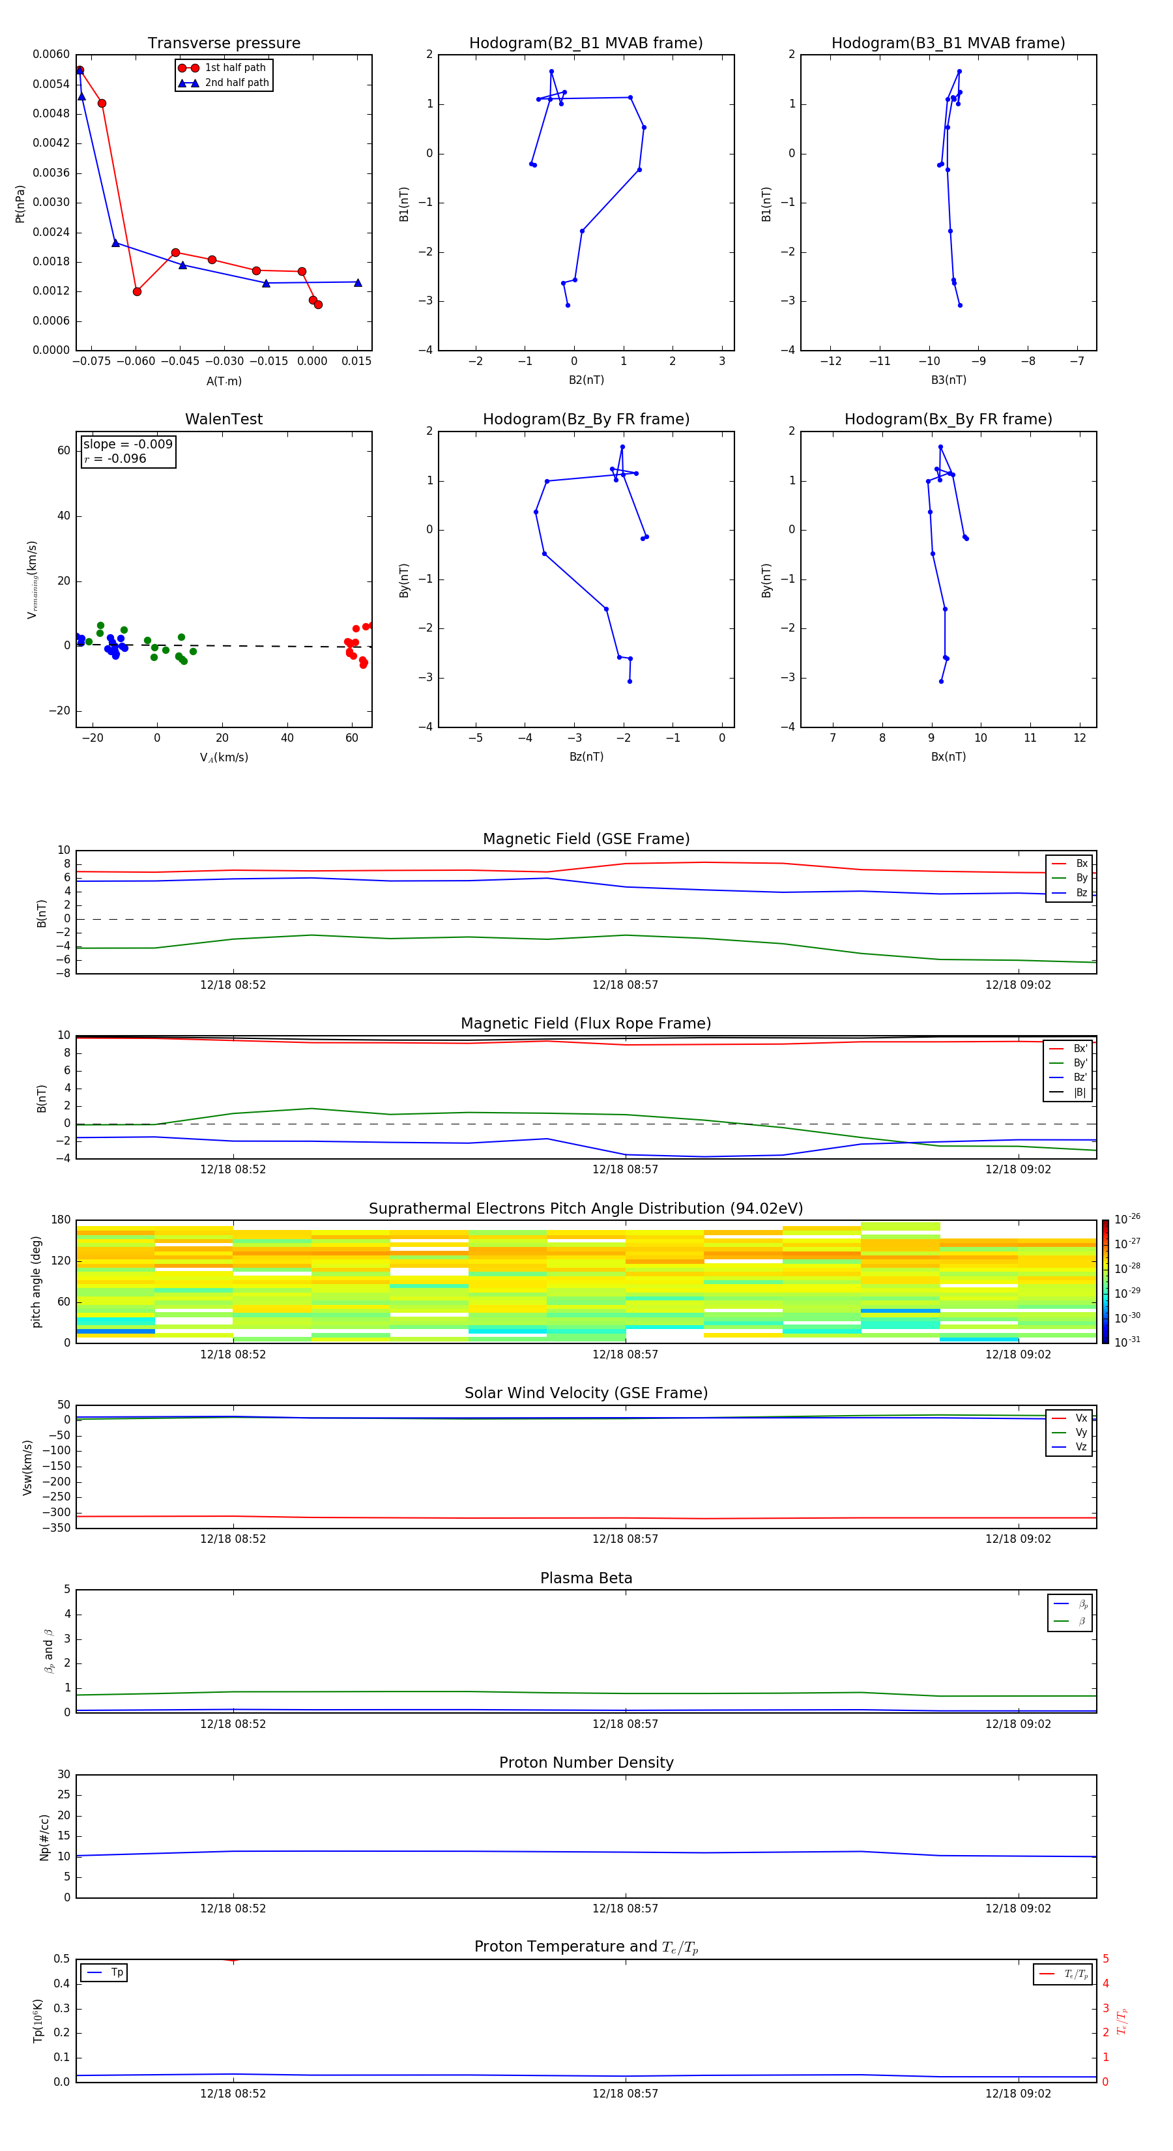The height and width of the screenshot is (2151, 1173).
Task: Click the 'Magnetic Field (Flux Rope Frame)' title
Action: (x=586, y=1024)
